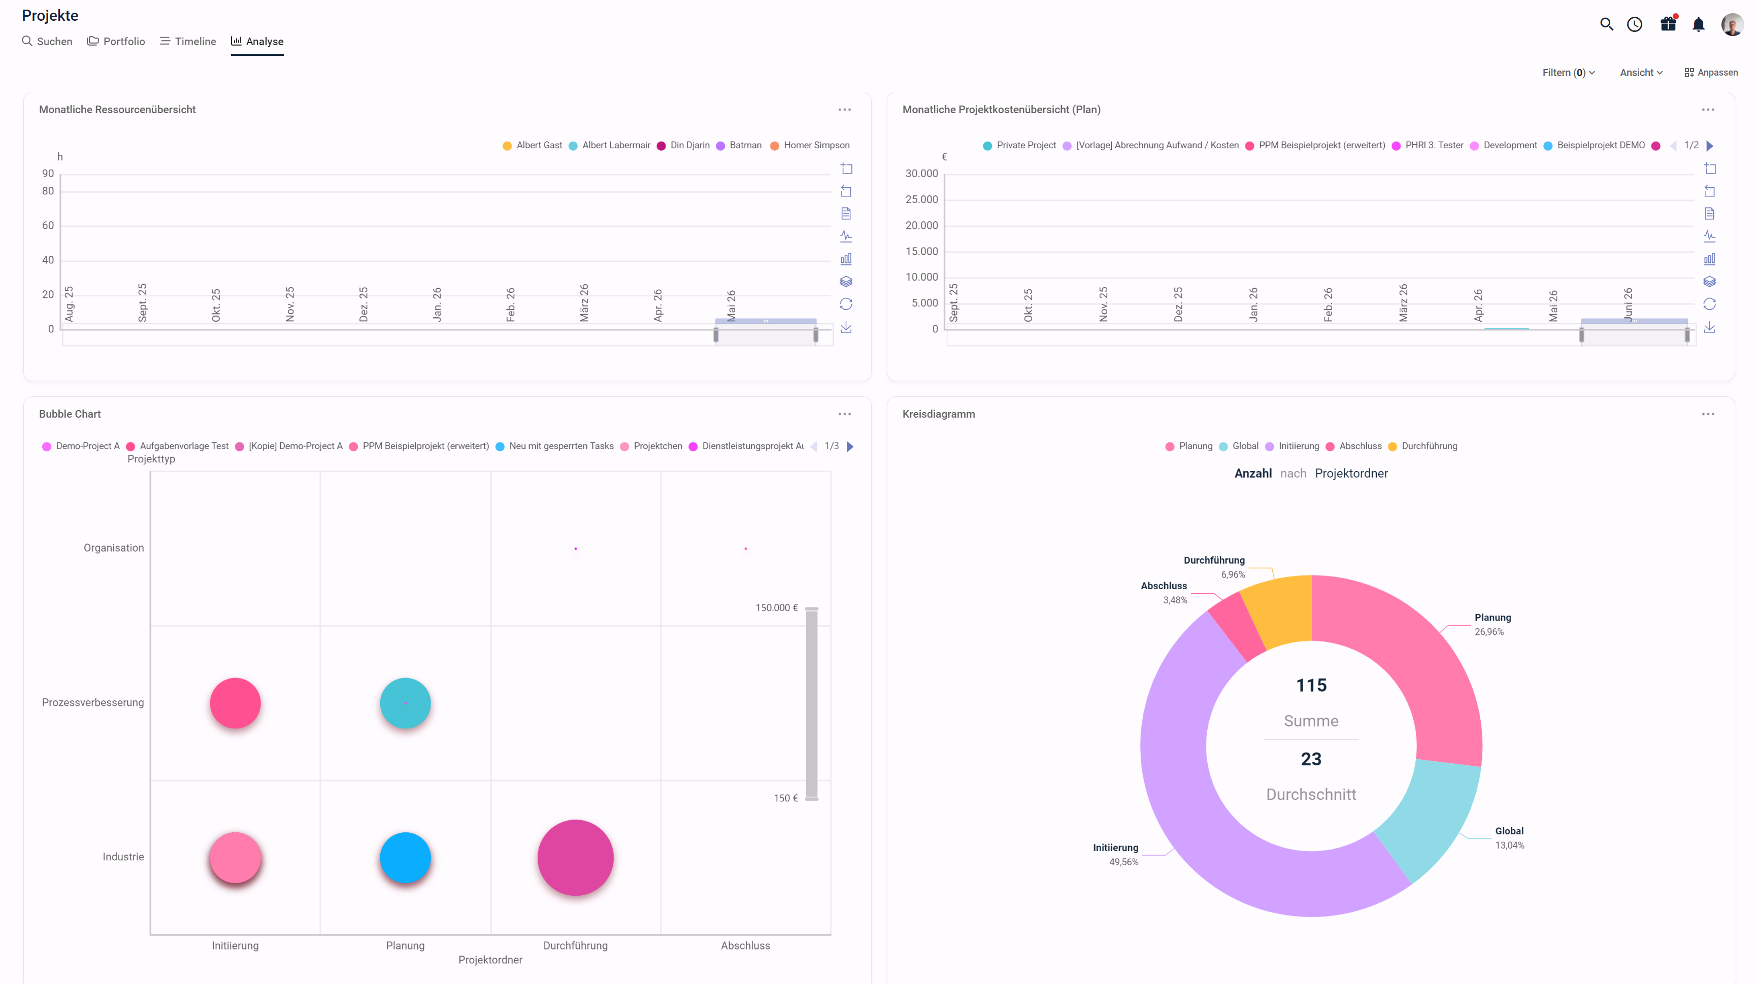Open the time tracking clock icon
1757x984 pixels.
point(1634,24)
